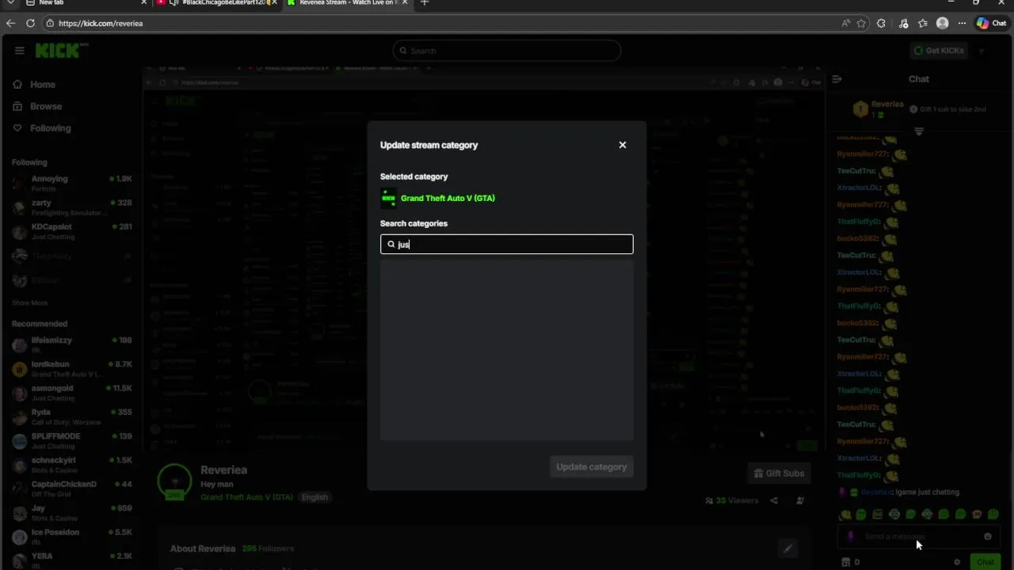Open lordkebun recommended channel
This screenshot has height=570, width=1014.
click(71, 369)
